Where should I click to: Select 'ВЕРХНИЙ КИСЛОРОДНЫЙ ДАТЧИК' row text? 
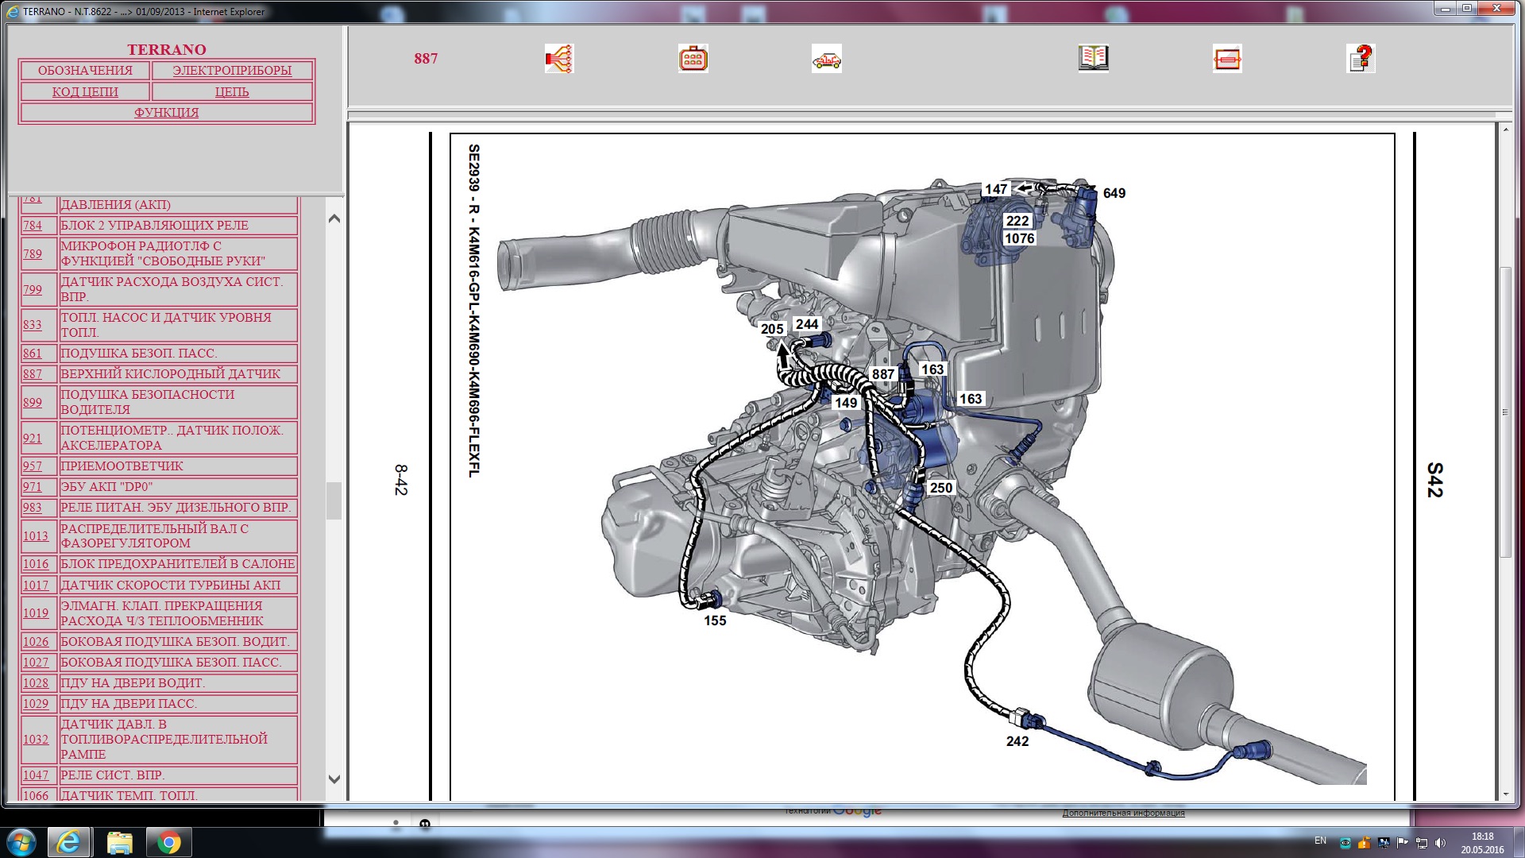pos(171,374)
